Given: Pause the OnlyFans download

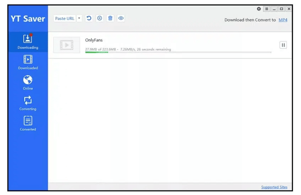Looking at the screenshot, I should point(283,45).
